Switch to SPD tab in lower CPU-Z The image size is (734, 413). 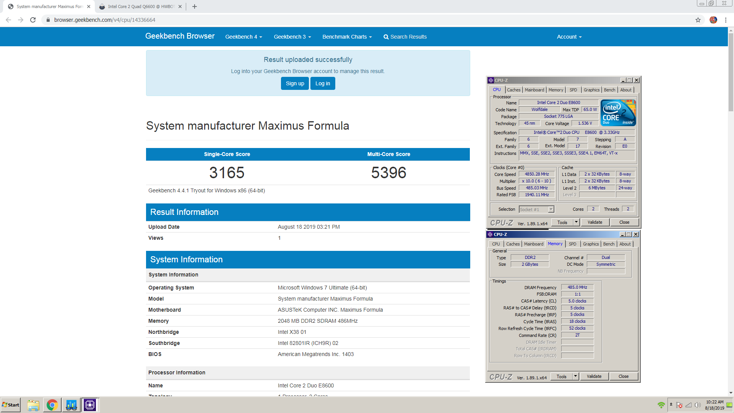coord(573,244)
